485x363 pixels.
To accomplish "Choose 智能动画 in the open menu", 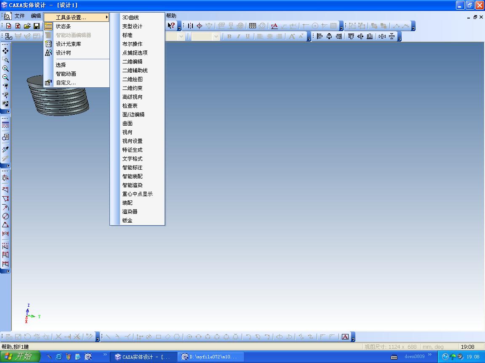I will 77,74.
